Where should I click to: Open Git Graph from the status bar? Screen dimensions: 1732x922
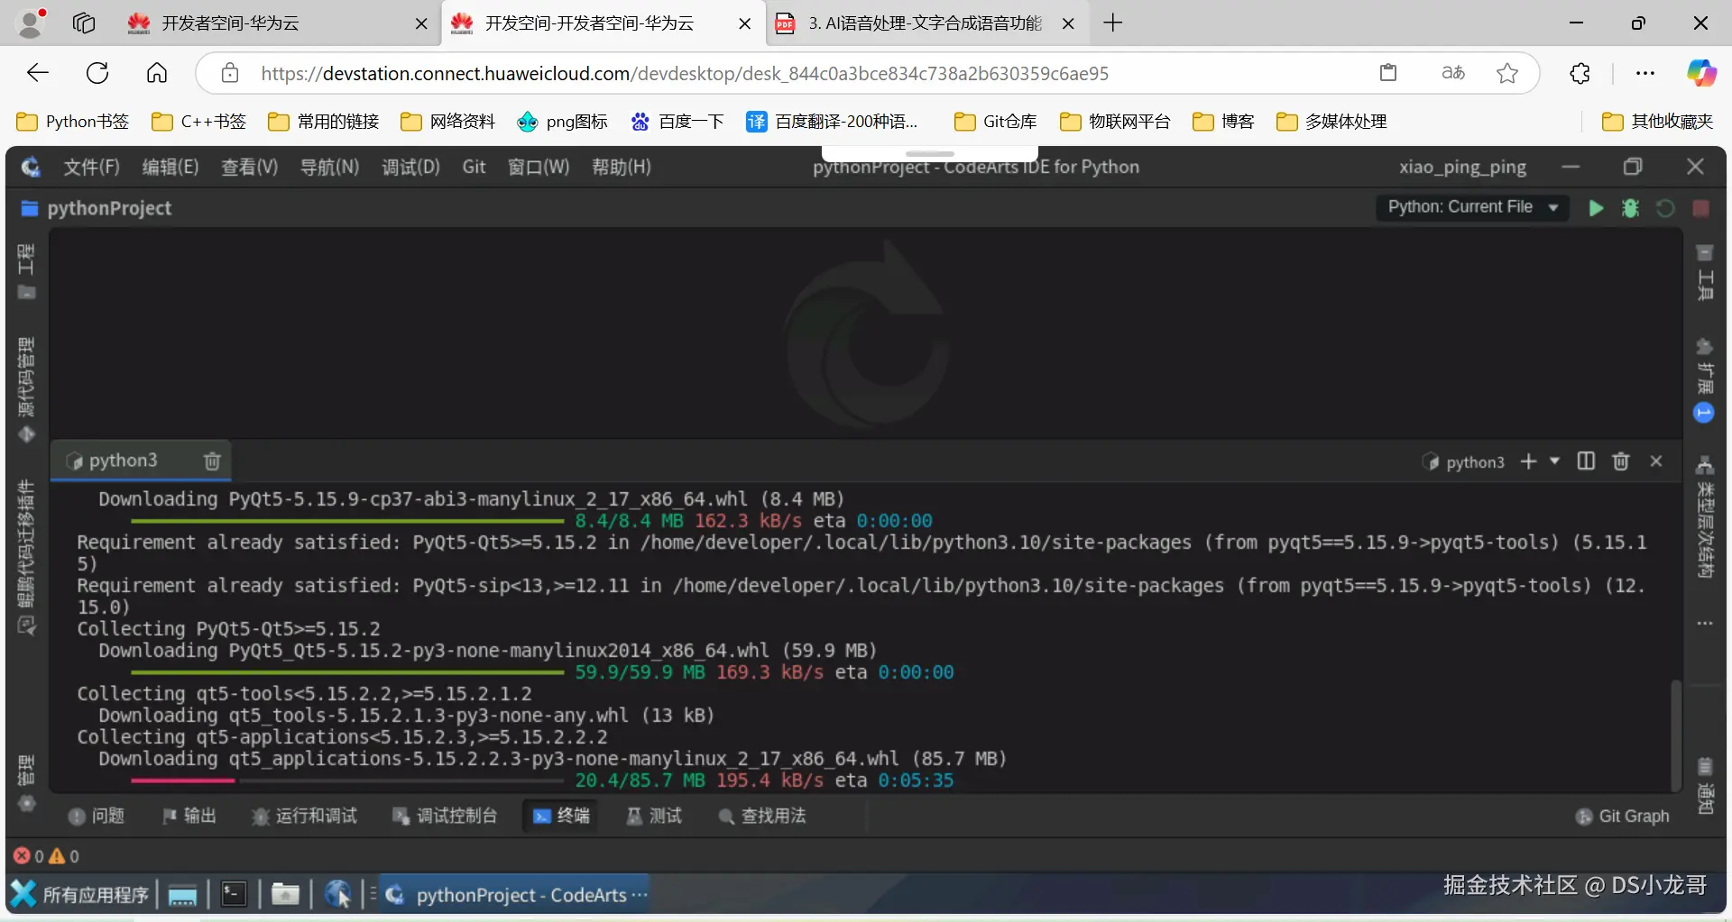pyautogui.click(x=1621, y=816)
